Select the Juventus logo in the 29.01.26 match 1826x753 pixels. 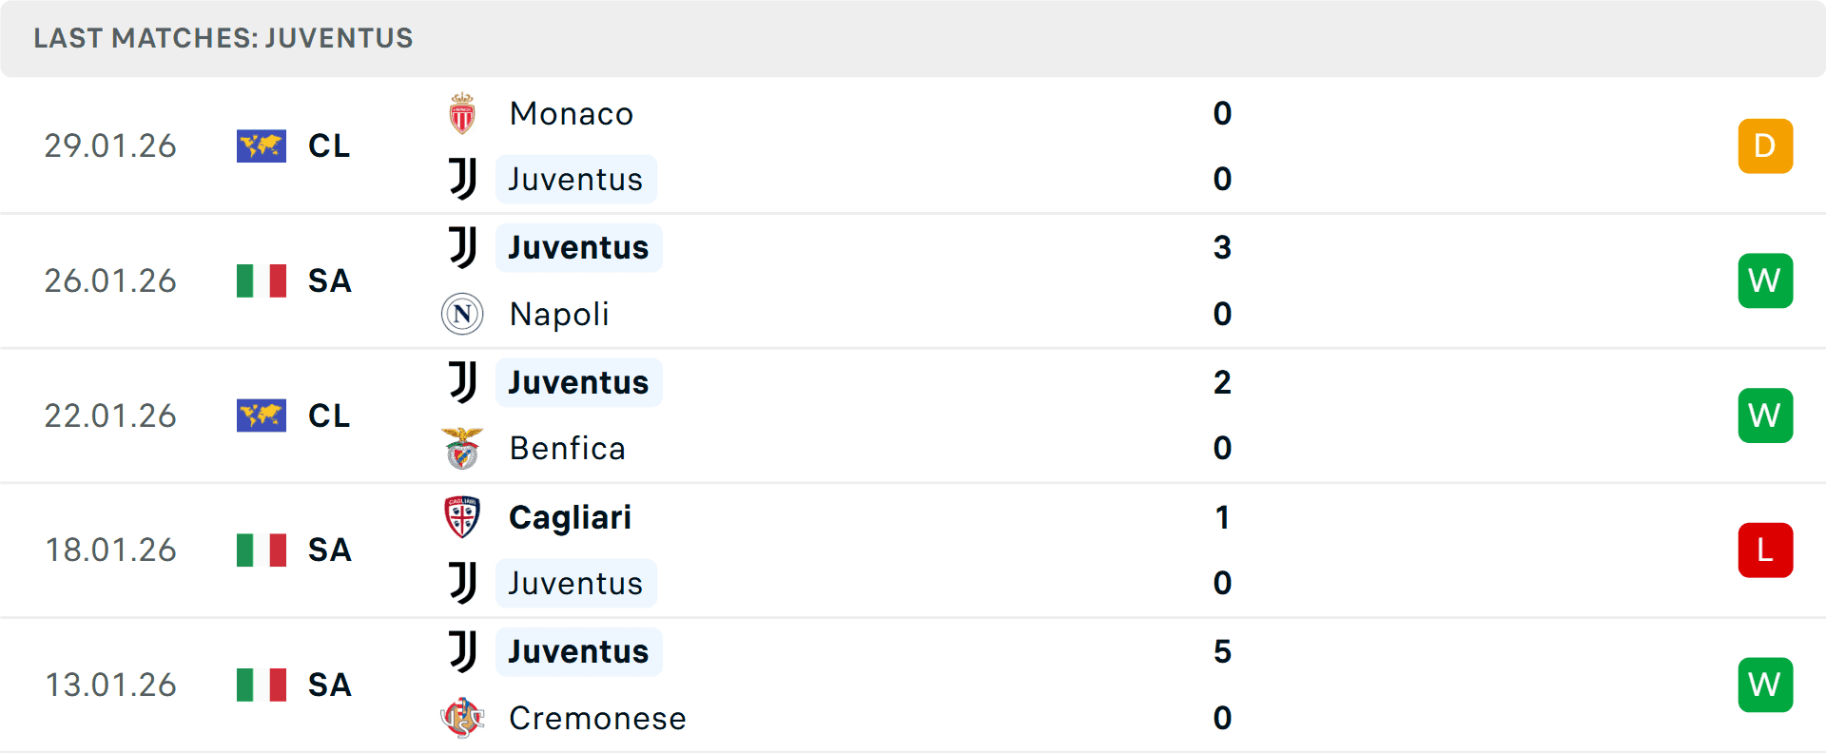[x=462, y=179]
